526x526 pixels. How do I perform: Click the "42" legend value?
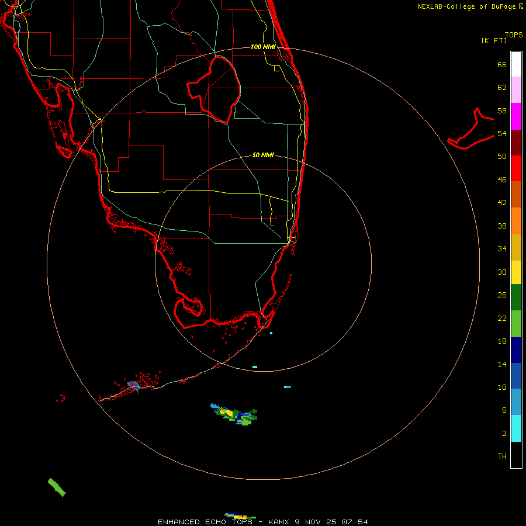coord(502,203)
